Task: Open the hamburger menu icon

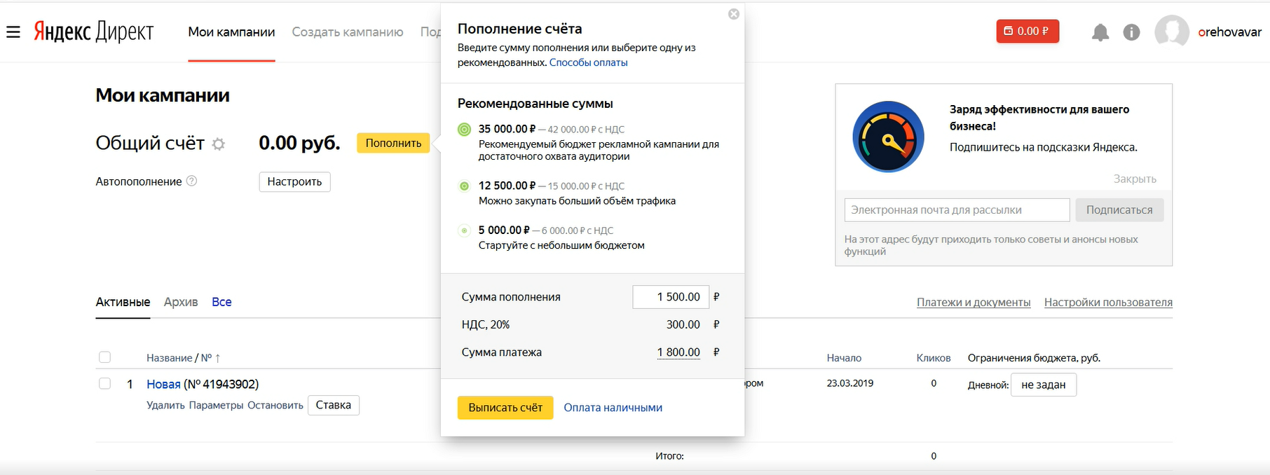Action: point(13,32)
